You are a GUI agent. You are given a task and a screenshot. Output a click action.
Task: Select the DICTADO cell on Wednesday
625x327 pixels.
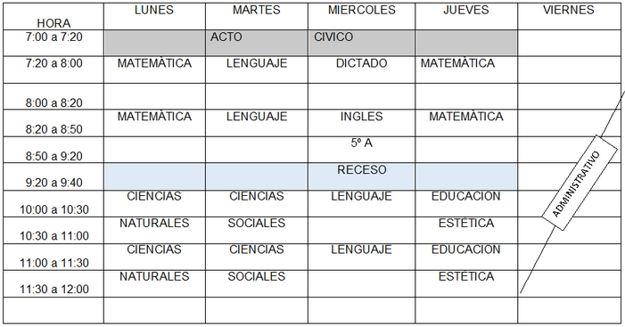pyautogui.click(x=361, y=69)
